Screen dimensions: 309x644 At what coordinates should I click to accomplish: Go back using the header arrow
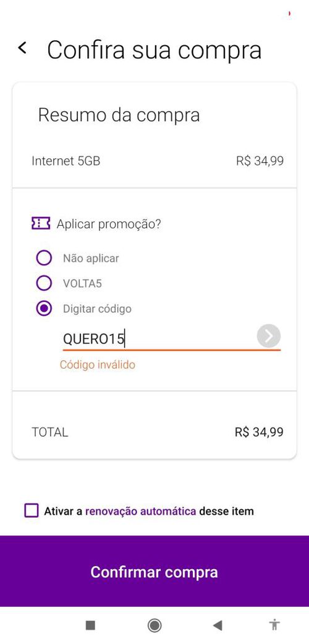(x=23, y=48)
